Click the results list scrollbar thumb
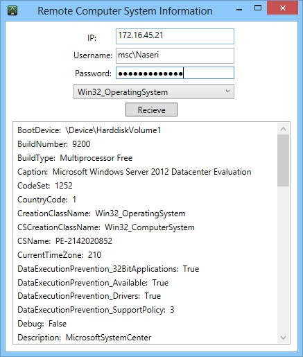 tap(284, 161)
